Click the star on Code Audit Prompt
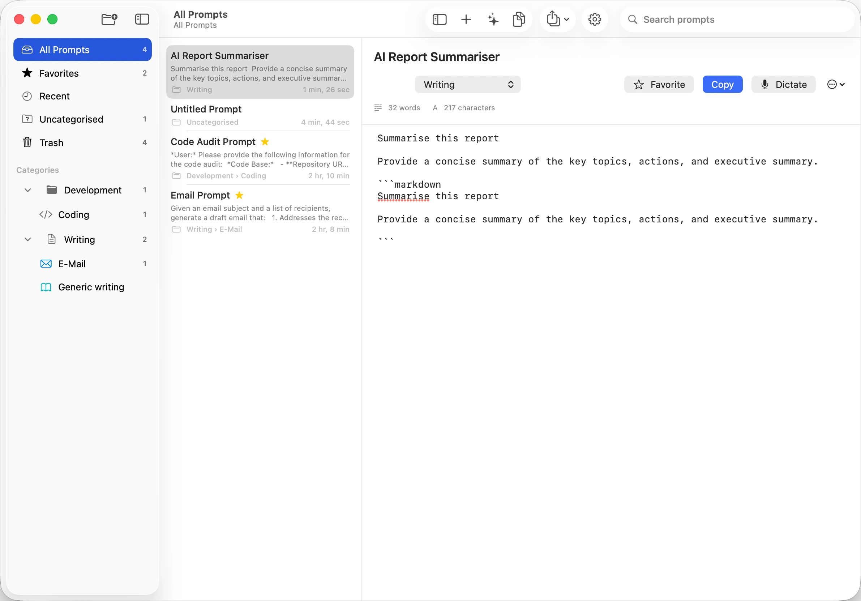Screen dimensions: 861x601 click(x=265, y=141)
